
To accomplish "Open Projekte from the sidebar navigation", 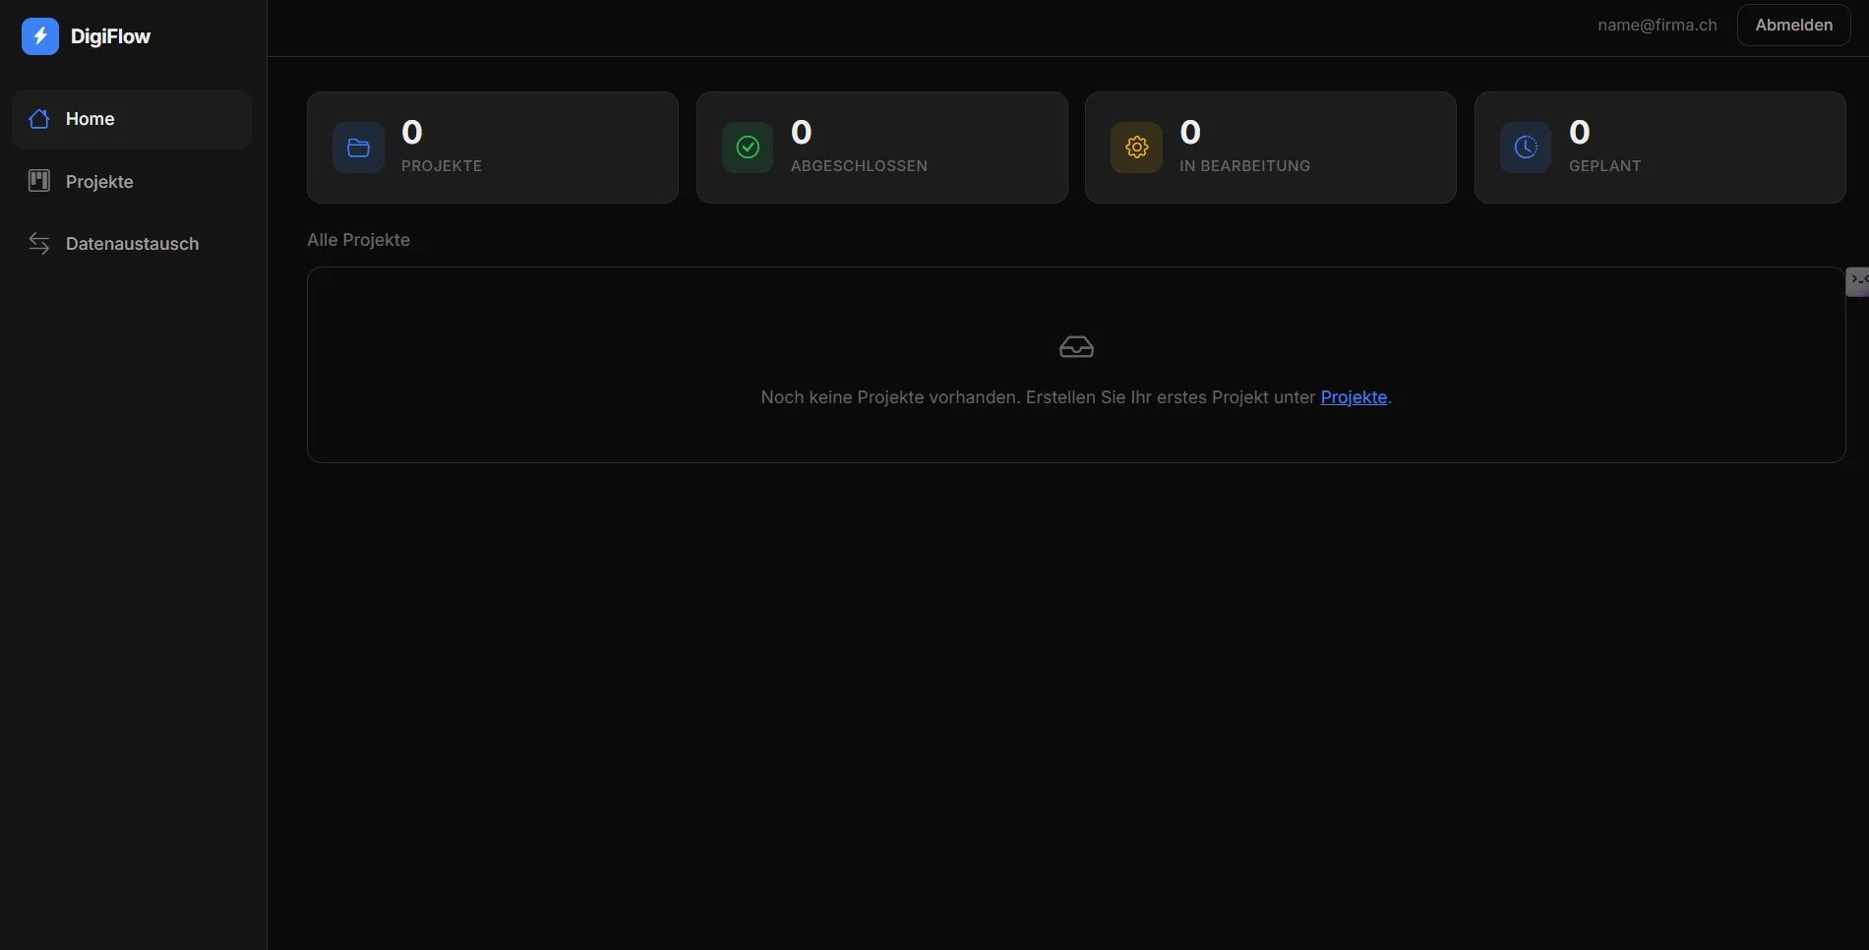I will coord(99,181).
